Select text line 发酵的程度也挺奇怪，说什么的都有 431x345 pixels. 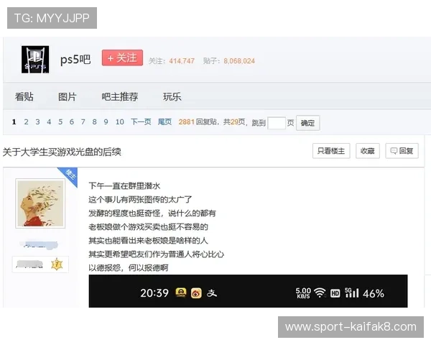152,213
